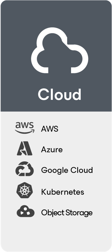112x252 pixels.
Task: Open the Object Storage text label
Action: click(x=67, y=213)
